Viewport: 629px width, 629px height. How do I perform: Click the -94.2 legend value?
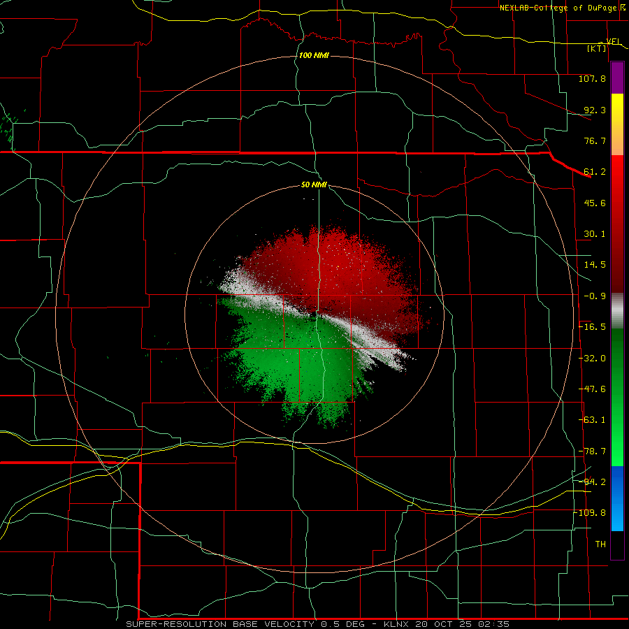click(x=592, y=482)
